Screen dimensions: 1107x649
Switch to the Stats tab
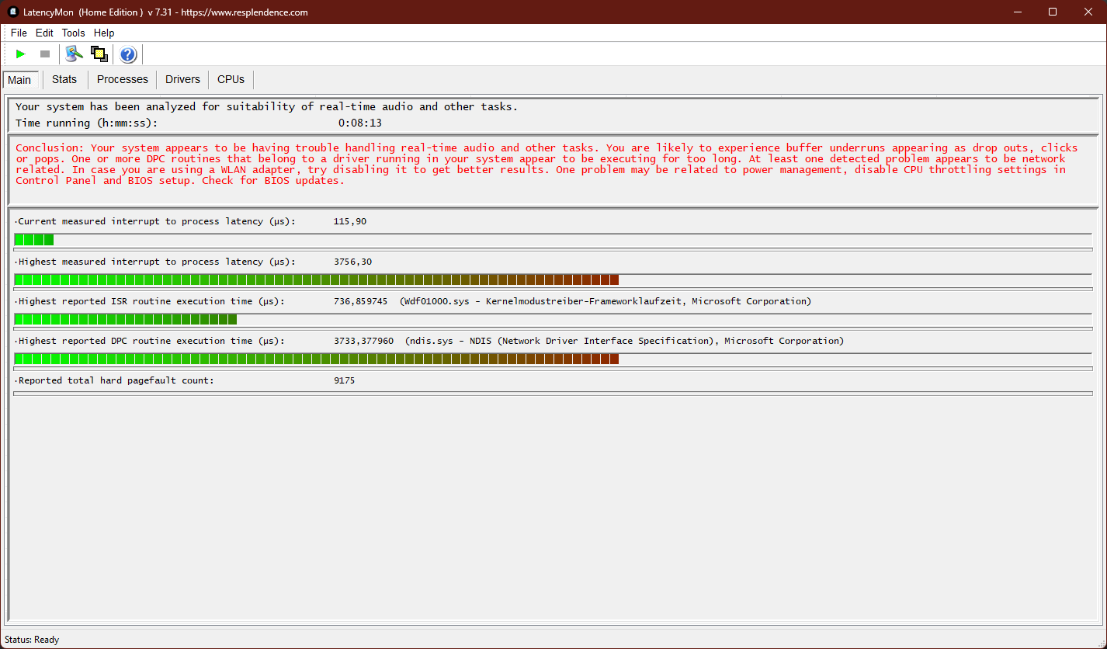[x=64, y=79]
